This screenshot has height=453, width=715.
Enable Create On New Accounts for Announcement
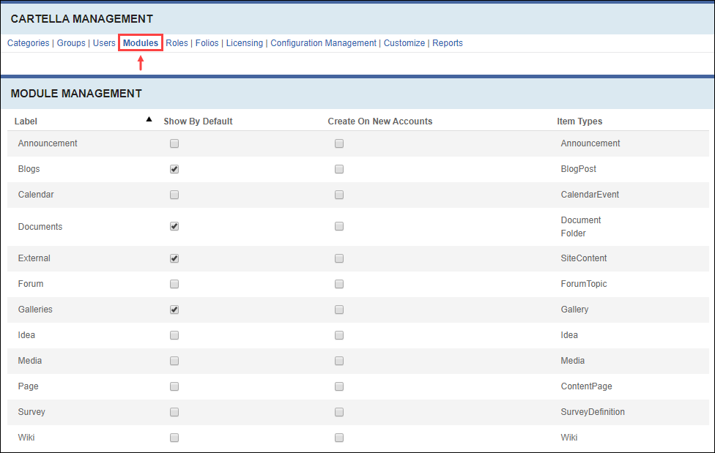(338, 143)
